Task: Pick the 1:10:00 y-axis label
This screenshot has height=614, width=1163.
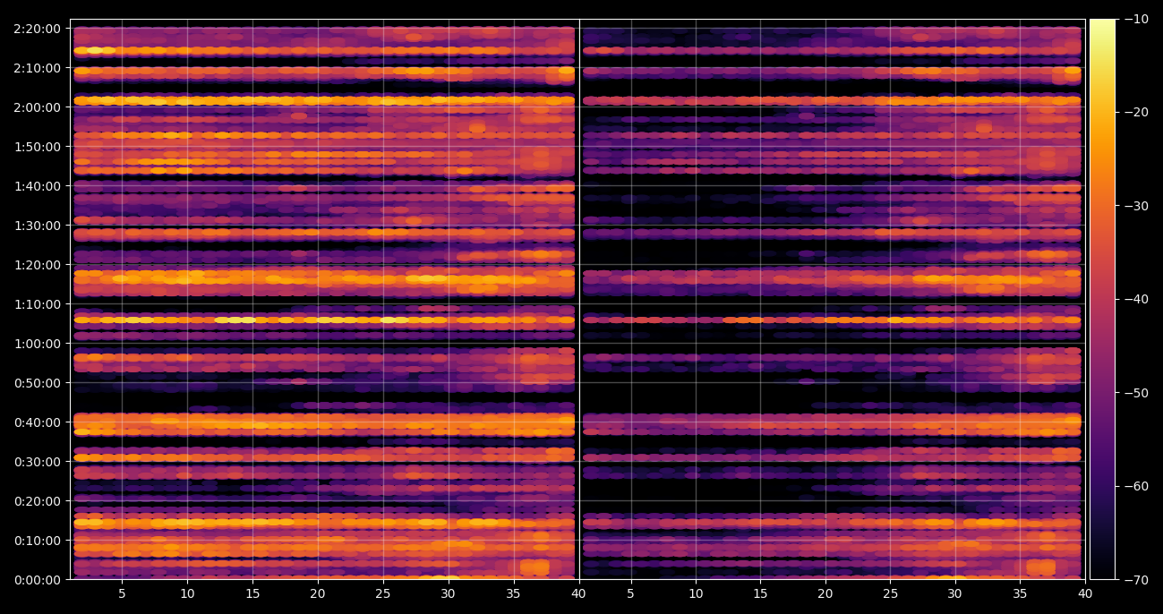Action: point(38,304)
